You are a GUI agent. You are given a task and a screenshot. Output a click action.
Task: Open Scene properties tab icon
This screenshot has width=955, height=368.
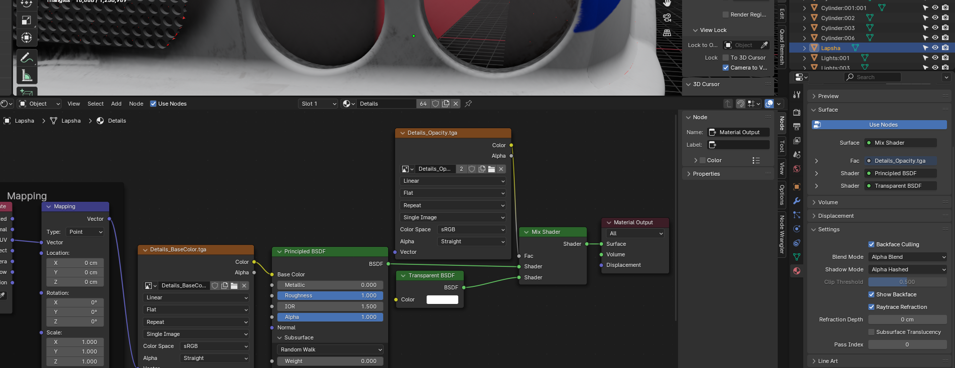(797, 155)
